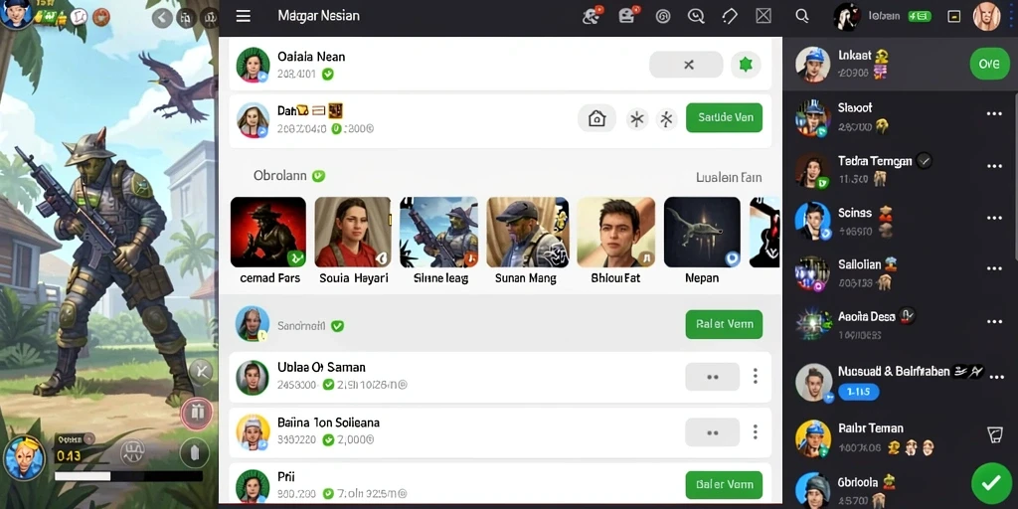Click the Ral er Venn button beside Sanomani
1018x509 pixels.
[724, 324]
